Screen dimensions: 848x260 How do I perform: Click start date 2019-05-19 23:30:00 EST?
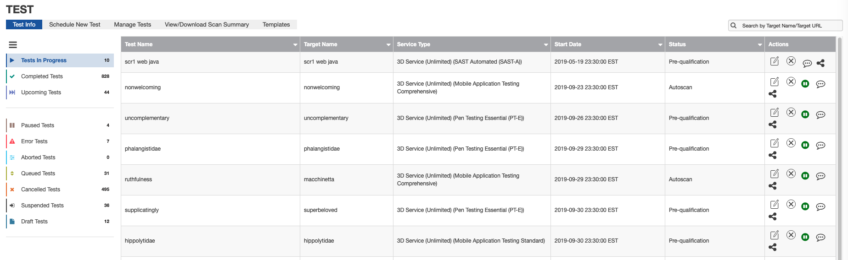pyautogui.click(x=586, y=62)
